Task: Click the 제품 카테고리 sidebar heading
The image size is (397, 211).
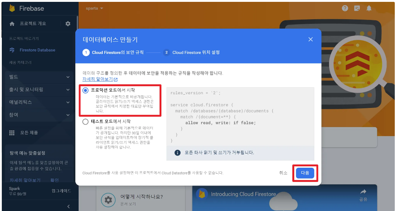Action: (20, 62)
